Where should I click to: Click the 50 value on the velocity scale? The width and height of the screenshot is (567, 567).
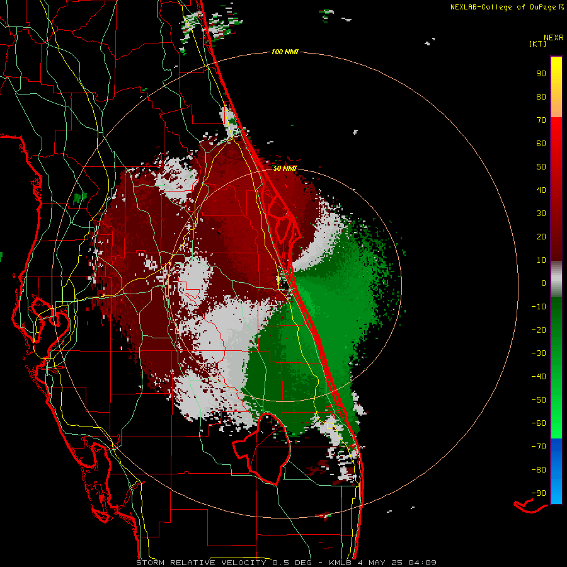pyautogui.click(x=541, y=167)
